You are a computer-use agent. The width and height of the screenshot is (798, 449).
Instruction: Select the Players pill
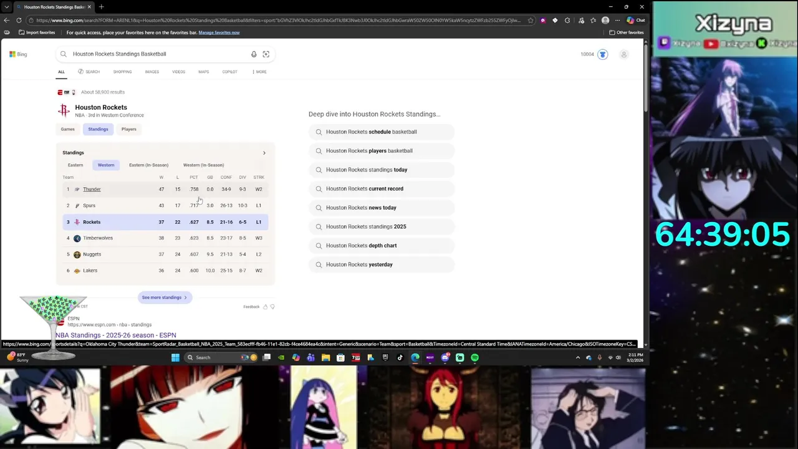[129, 129]
